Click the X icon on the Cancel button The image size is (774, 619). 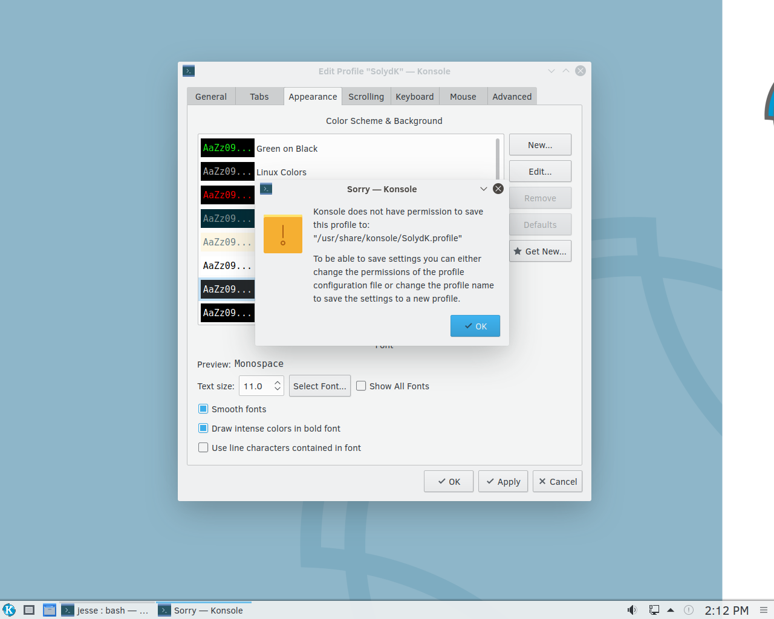[542, 481]
